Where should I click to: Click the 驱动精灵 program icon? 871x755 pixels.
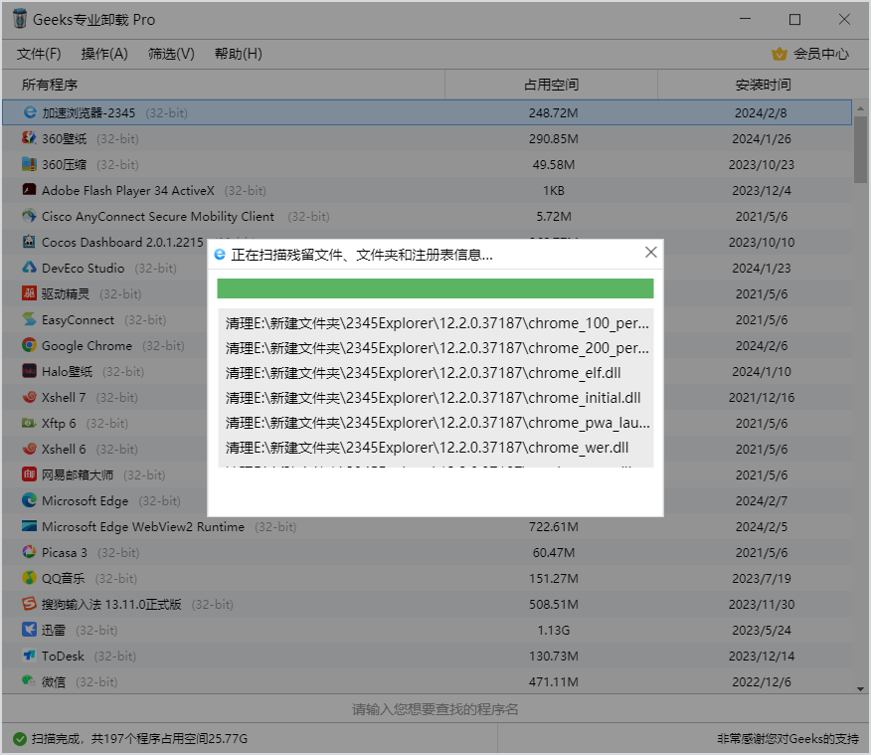(x=29, y=293)
